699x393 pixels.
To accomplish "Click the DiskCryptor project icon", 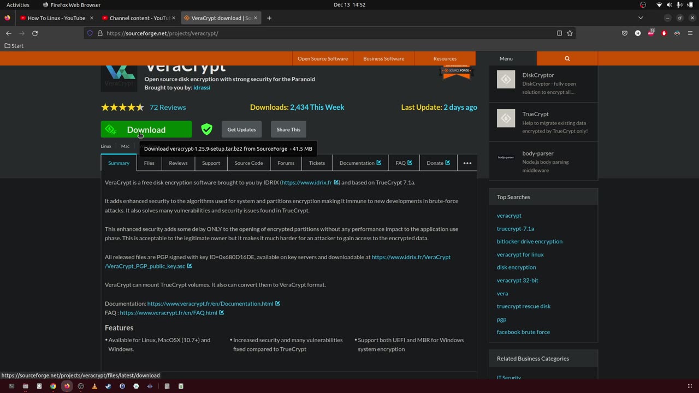I will [x=506, y=79].
